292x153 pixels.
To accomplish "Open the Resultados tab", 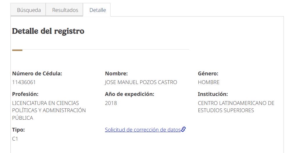I will click(x=65, y=10).
